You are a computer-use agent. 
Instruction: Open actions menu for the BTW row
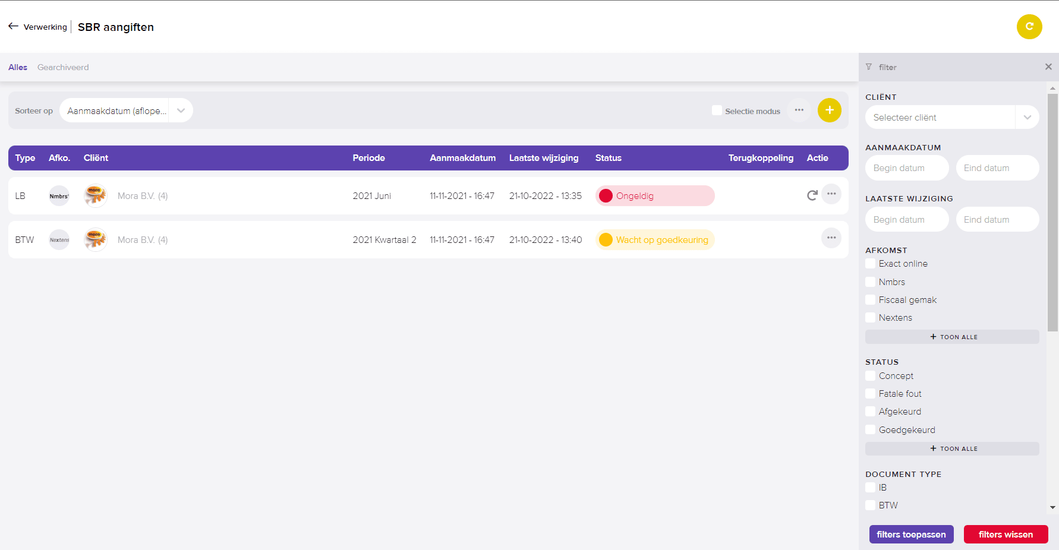pos(831,238)
